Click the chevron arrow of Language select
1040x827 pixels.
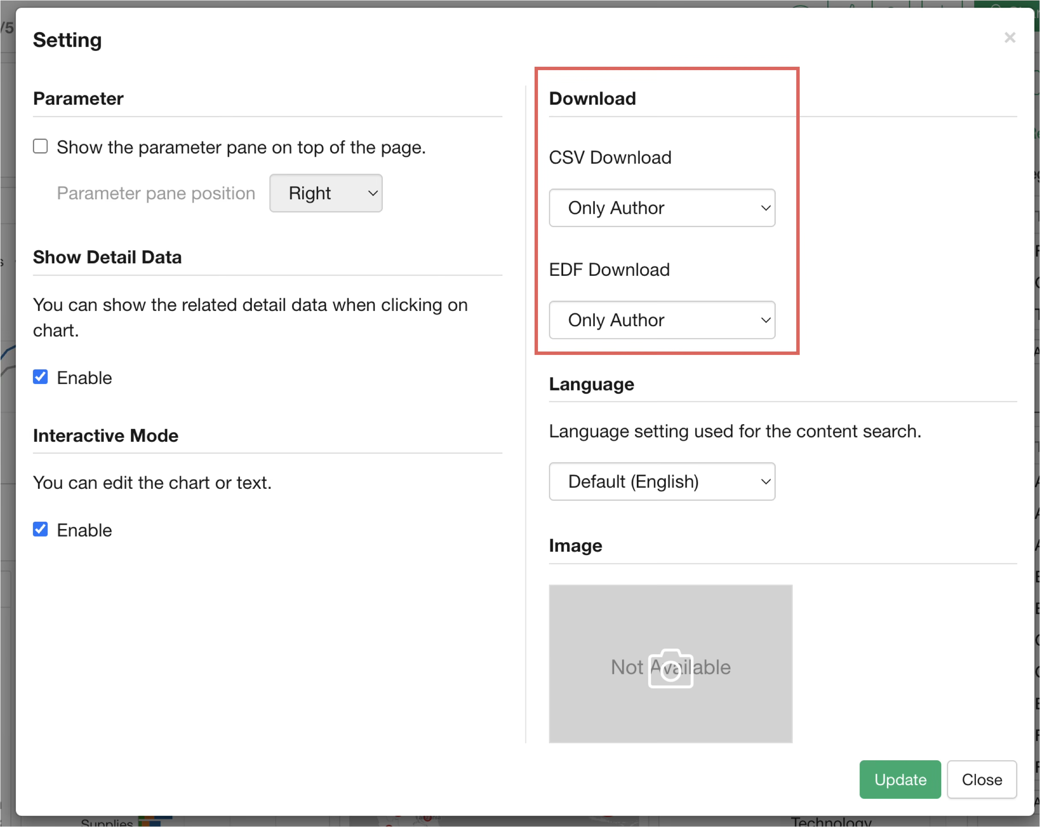coord(765,482)
